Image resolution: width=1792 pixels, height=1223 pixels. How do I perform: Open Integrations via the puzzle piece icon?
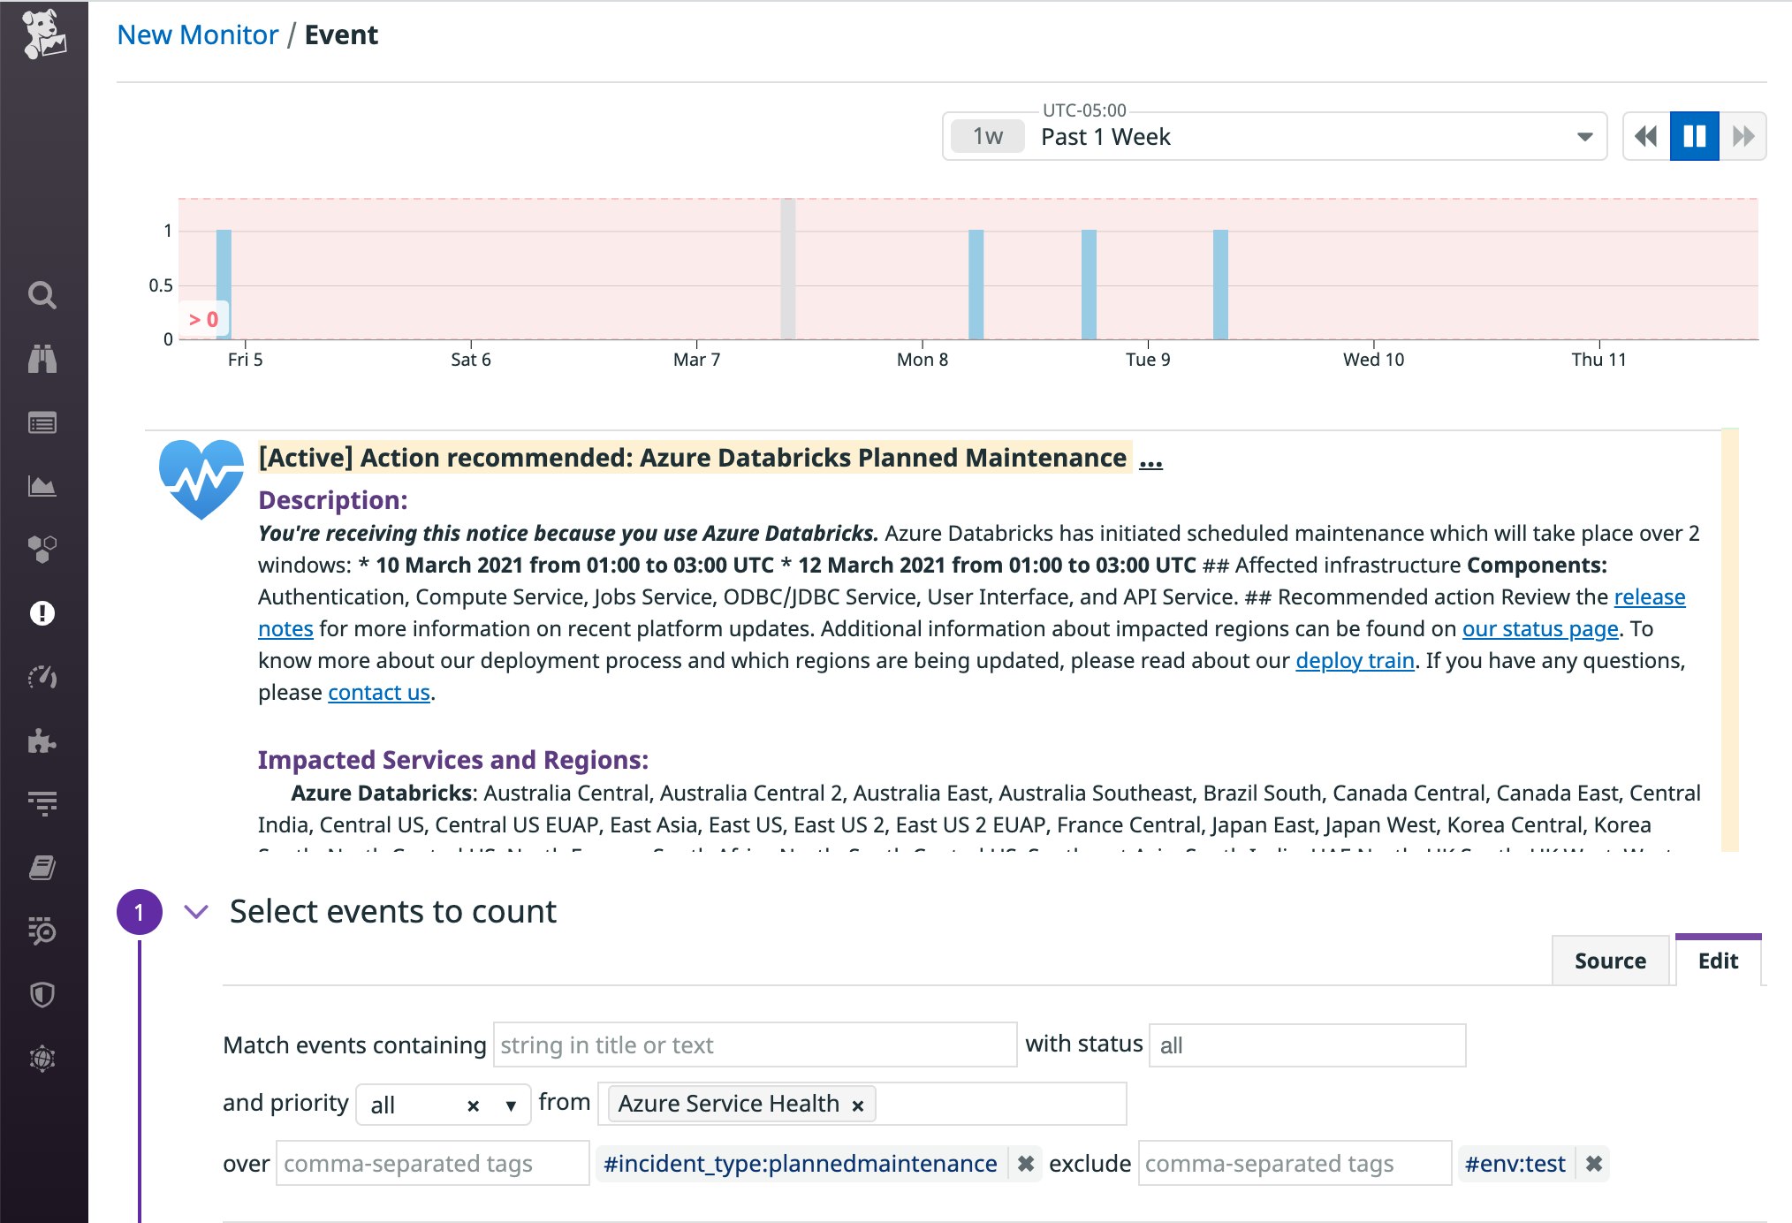coord(43,741)
